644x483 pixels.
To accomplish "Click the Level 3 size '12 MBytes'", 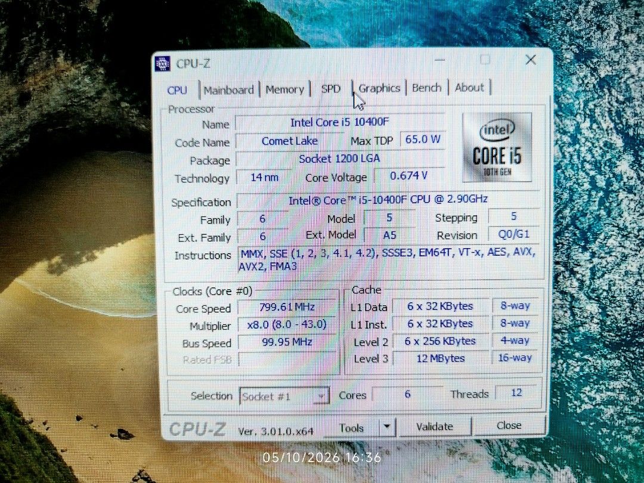I will pyautogui.click(x=440, y=358).
